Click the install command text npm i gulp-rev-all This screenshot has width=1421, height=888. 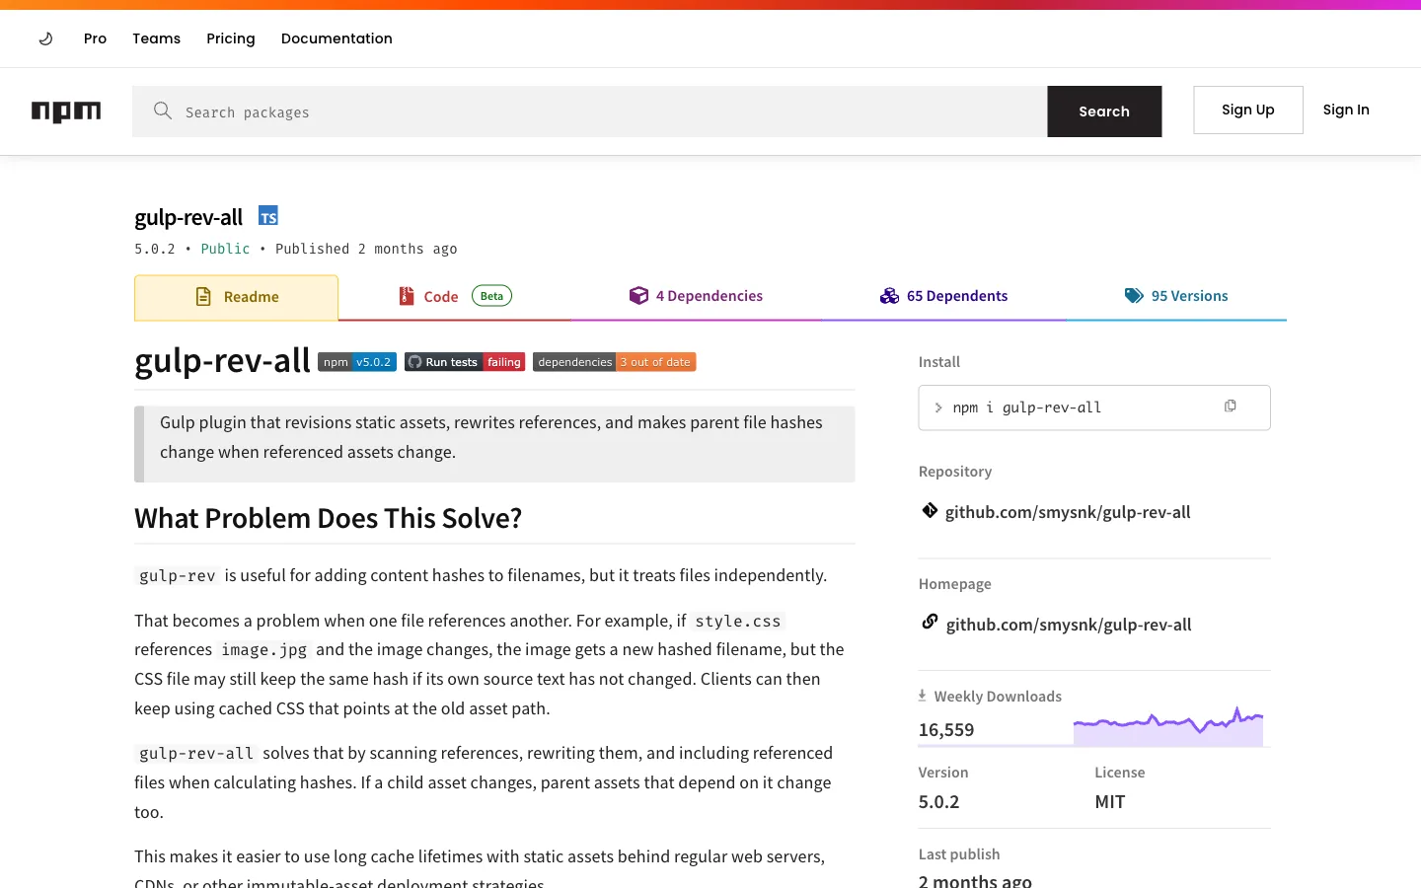(x=1027, y=407)
